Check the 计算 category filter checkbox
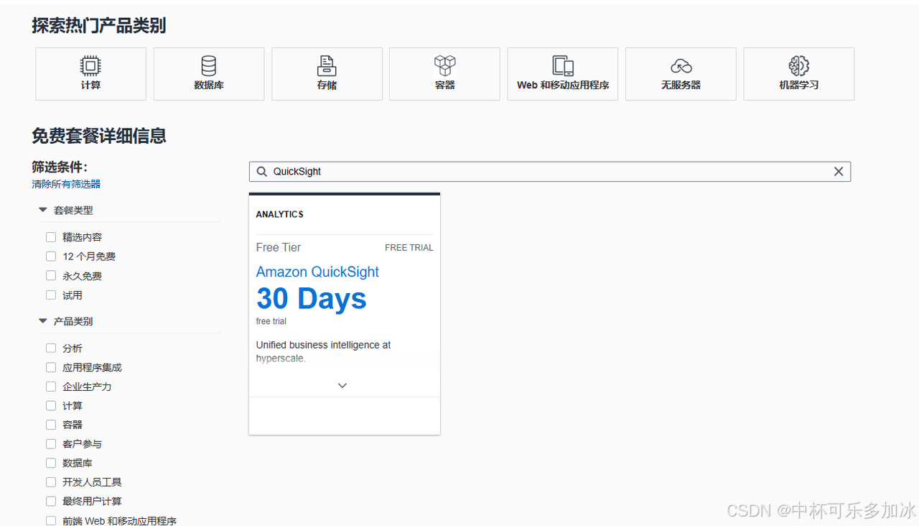Screen dimensions: 919x526 coord(51,406)
